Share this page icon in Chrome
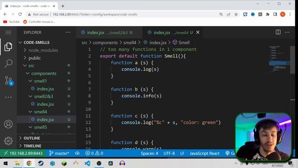This screenshot has height=168, width=298. point(229,14)
